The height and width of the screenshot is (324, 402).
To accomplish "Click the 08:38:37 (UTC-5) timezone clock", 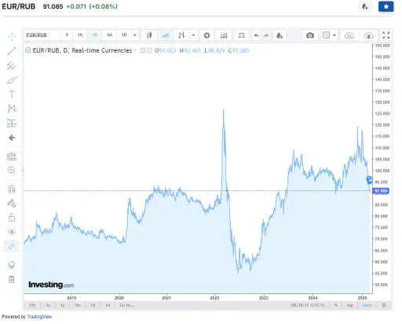I will tap(308, 305).
